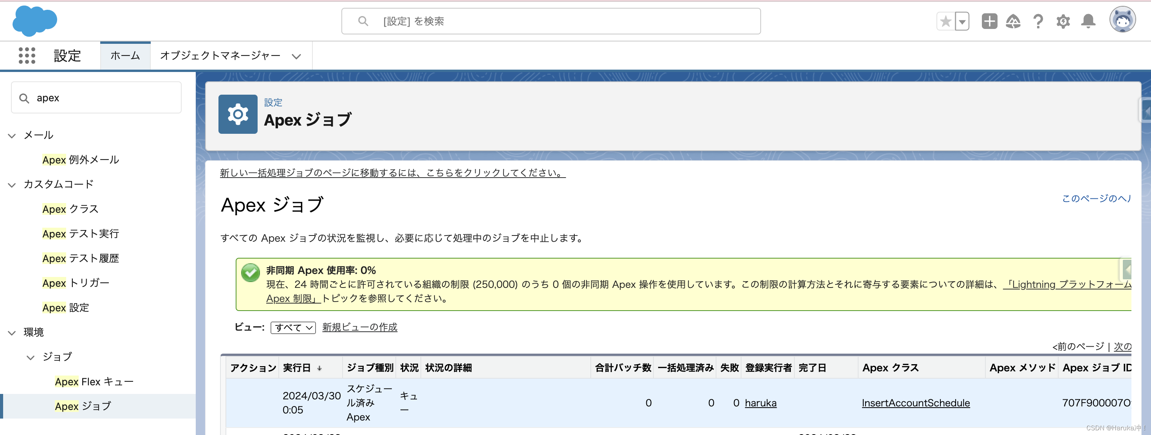Screen dimensions: 1151x435
Task: Open the Guidance Center icon
Action: (x=1013, y=21)
